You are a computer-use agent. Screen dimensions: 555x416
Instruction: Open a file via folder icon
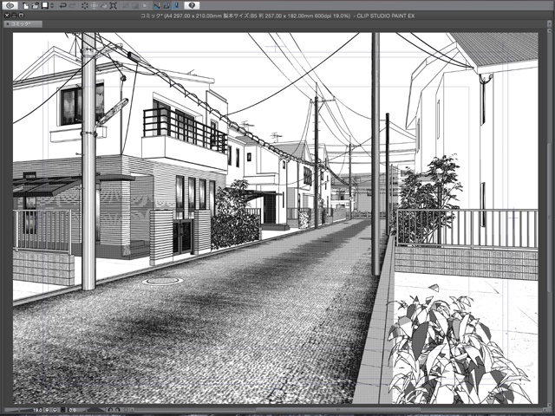pos(36,5)
